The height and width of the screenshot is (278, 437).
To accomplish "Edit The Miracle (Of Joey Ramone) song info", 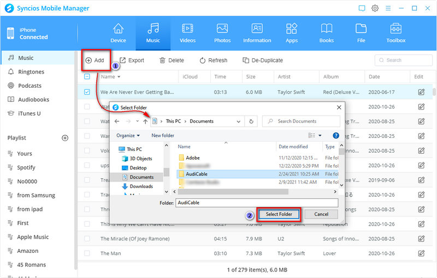I will [x=421, y=239].
